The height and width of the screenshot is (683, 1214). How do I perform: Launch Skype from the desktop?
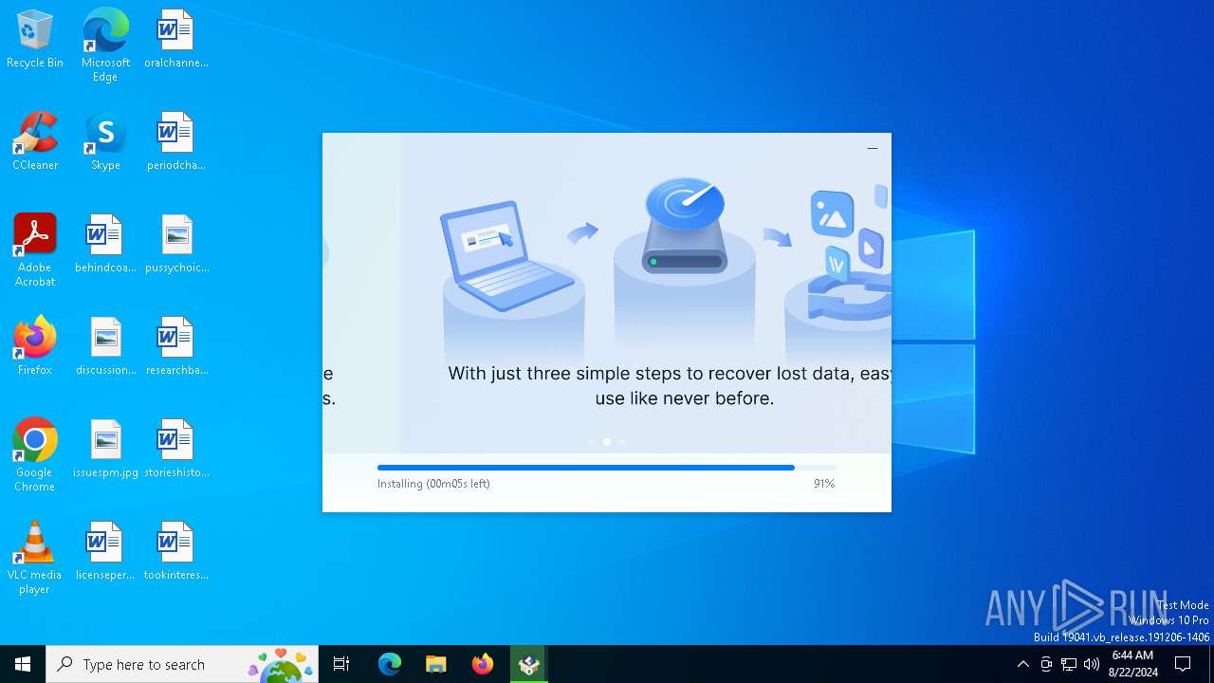(105, 142)
